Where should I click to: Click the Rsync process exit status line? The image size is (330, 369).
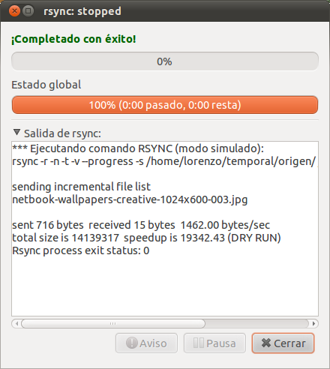tap(81, 250)
